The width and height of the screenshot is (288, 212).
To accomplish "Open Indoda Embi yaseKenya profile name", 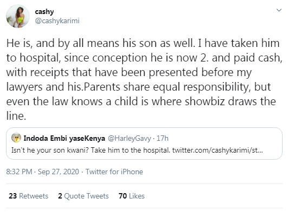I will click(64, 138).
